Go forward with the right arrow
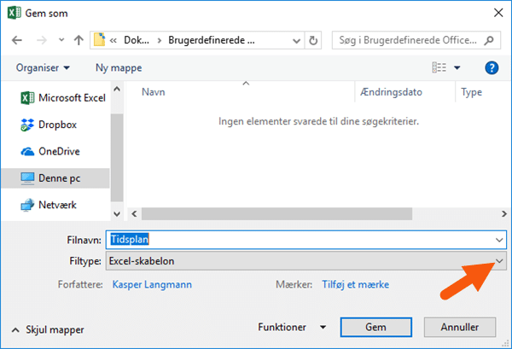Screen dimensions: 512x349 [x=42, y=40]
